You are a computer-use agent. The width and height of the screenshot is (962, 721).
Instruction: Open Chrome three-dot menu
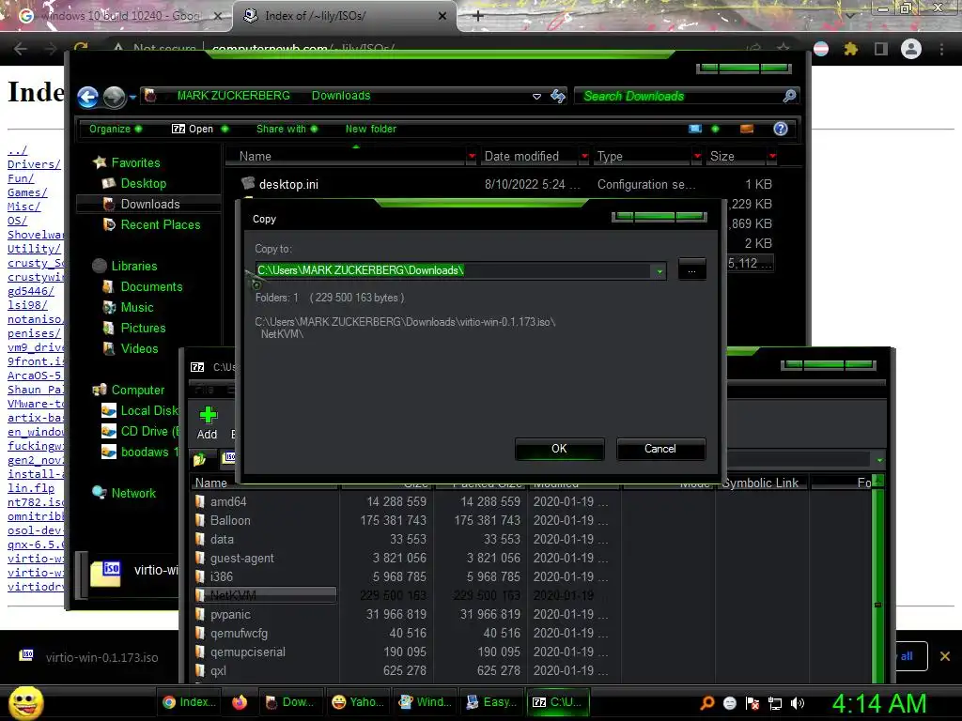coord(941,49)
